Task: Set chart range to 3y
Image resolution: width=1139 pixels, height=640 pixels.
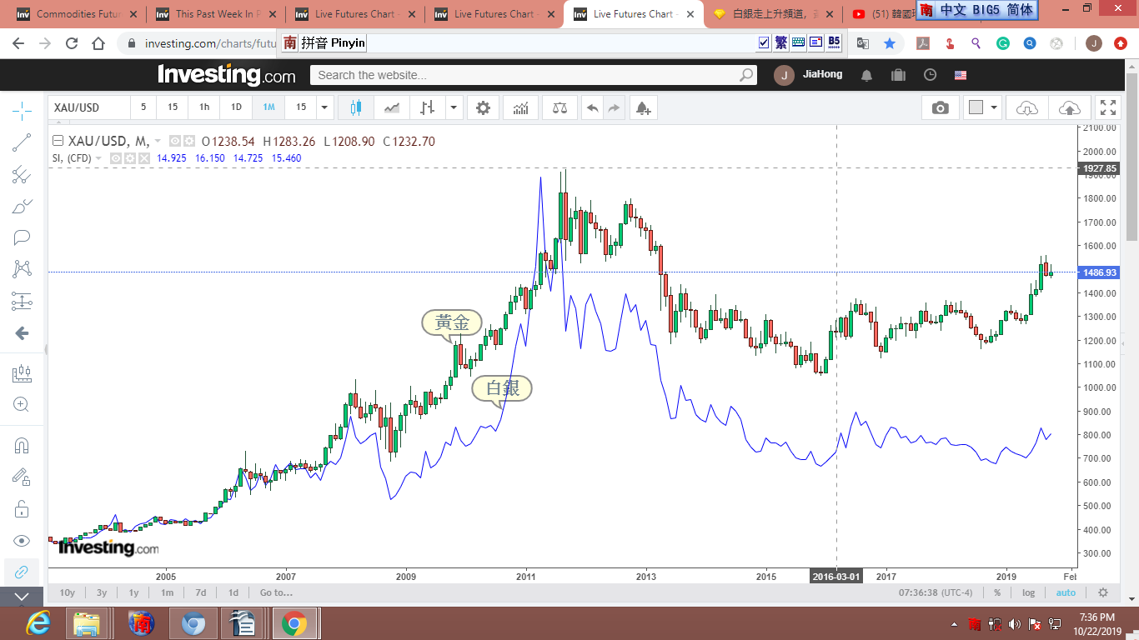Action: 102,593
